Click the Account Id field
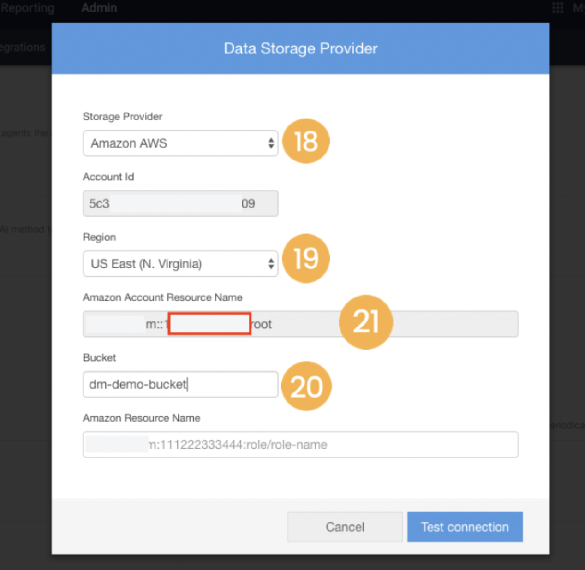 coord(180,203)
